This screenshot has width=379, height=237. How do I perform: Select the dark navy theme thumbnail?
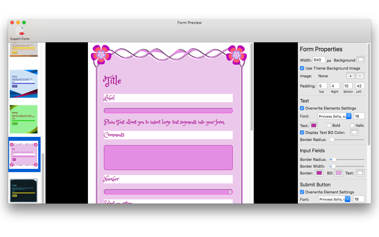[24, 190]
